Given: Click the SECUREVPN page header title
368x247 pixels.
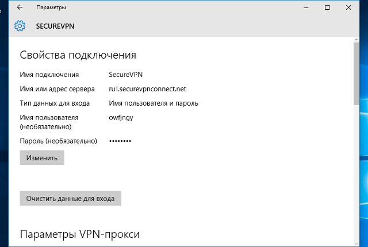Looking at the screenshot, I should [56, 26].
